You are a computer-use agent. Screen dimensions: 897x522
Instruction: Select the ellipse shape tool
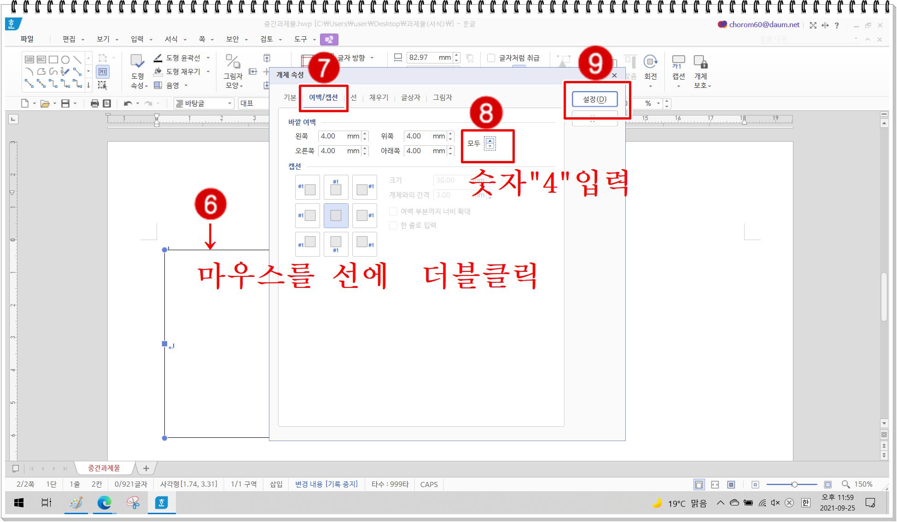coord(65,59)
